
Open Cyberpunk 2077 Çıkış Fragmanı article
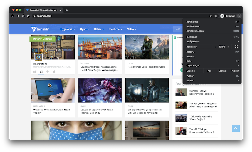click(x=145, y=111)
